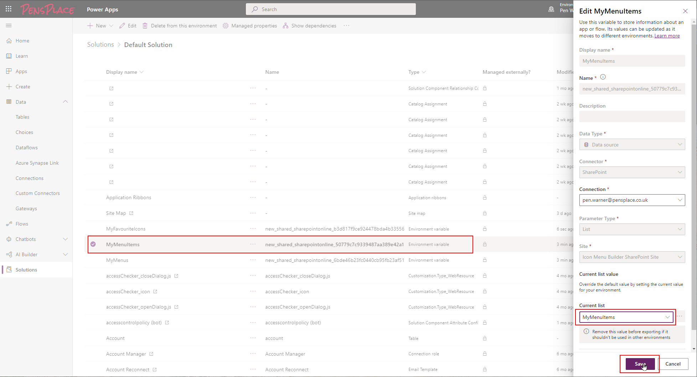Show the Name field info icon

point(603,77)
